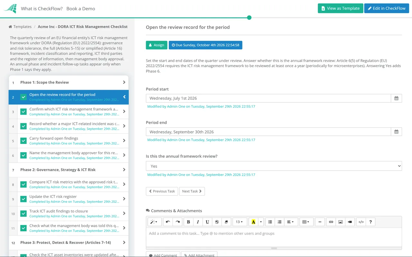Uncheck Compare ICT risk metrics task
Screen dimensions: 412x257
tap(23, 184)
